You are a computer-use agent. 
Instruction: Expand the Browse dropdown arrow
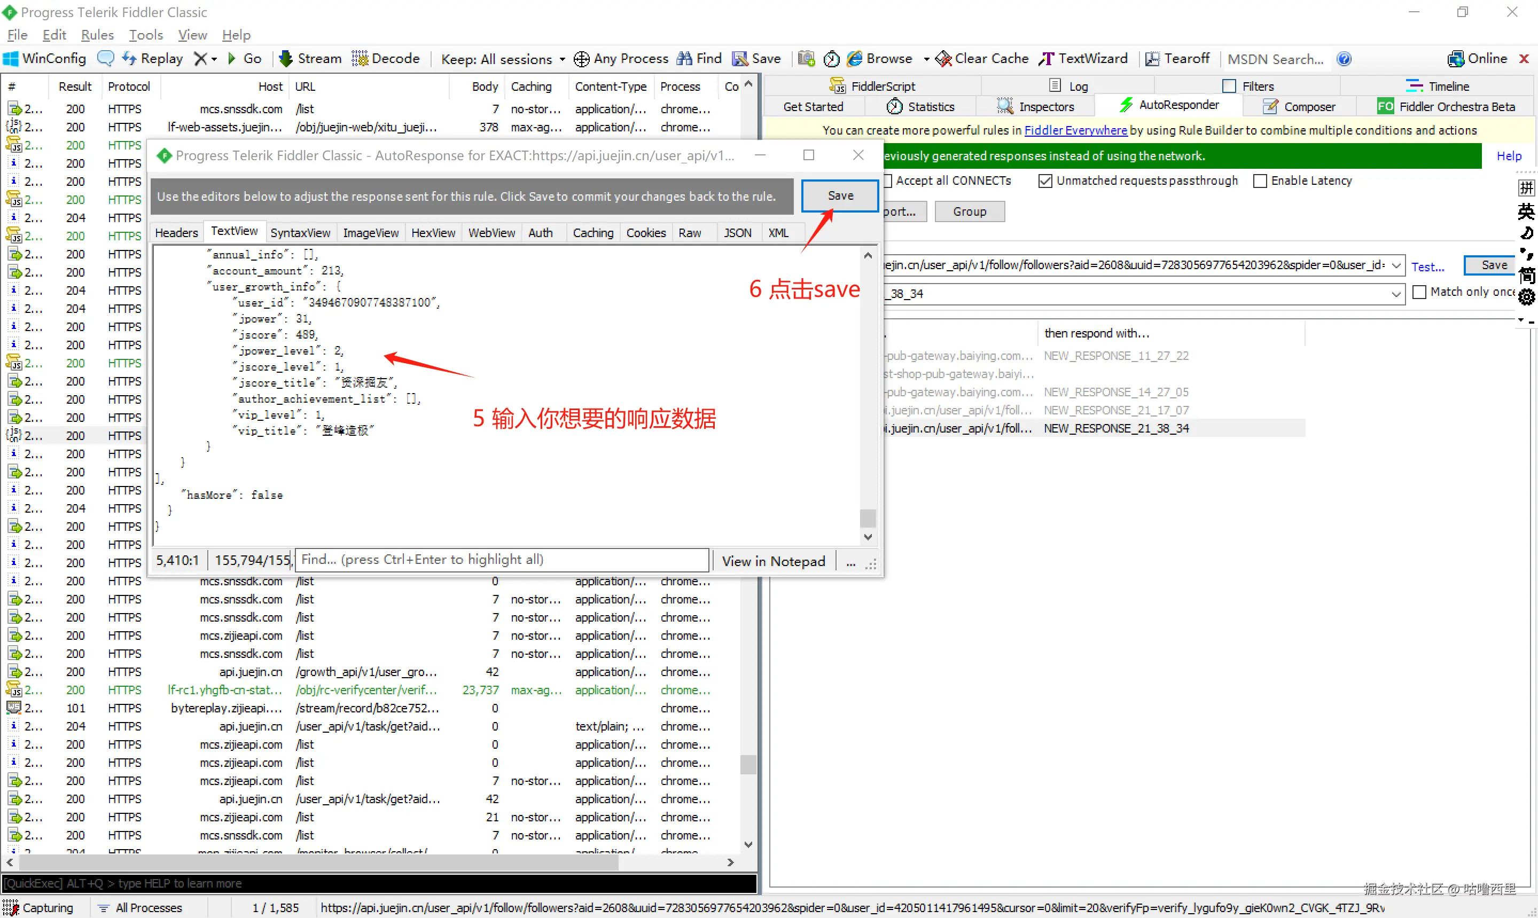[x=926, y=59]
